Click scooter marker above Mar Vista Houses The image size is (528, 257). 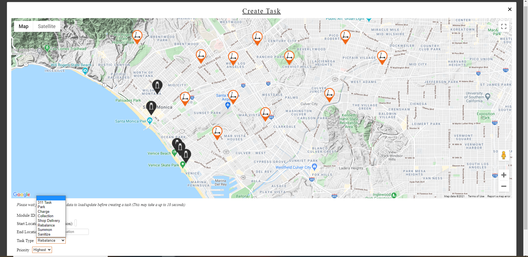(x=217, y=133)
